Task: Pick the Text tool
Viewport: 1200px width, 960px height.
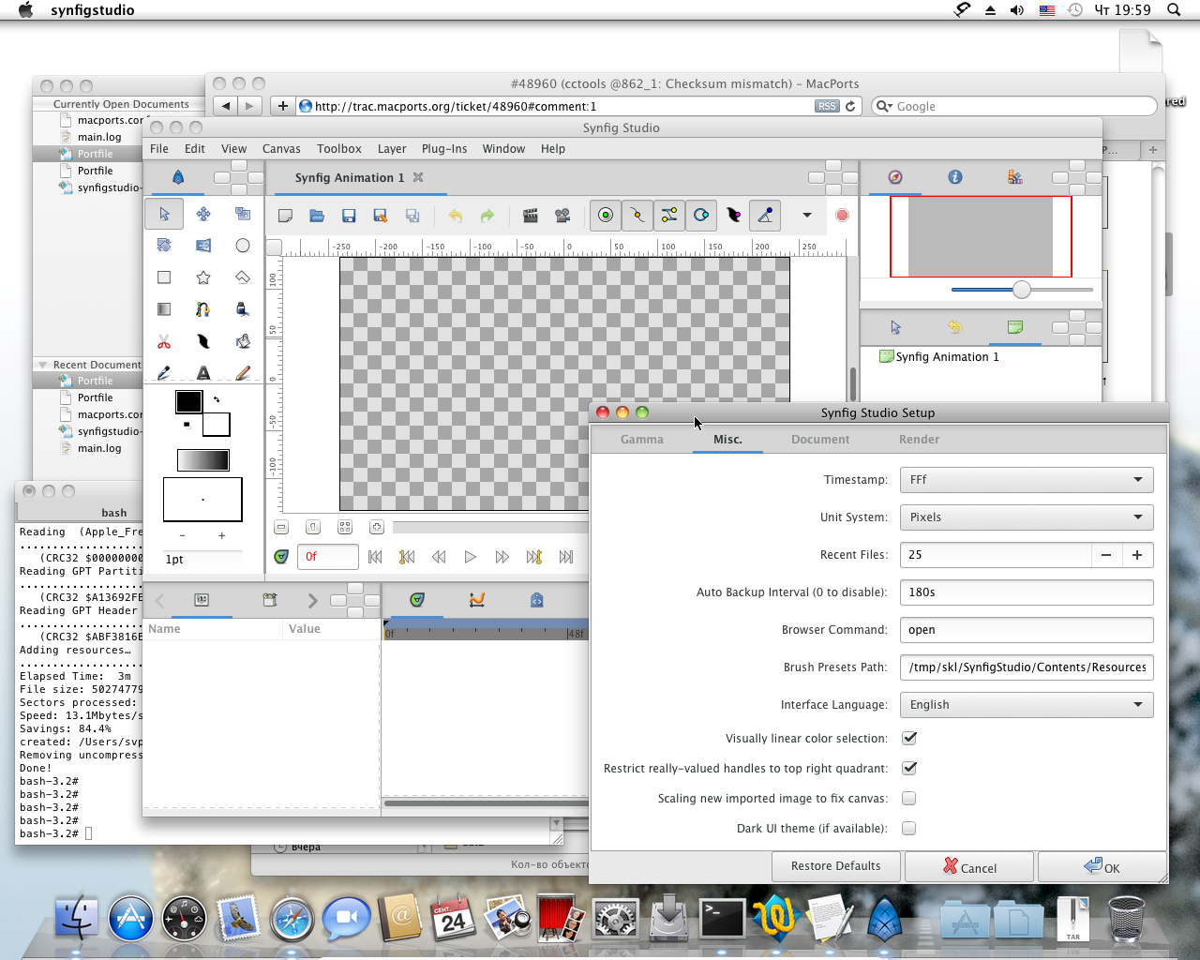Action: pos(203,373)
